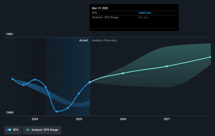
Task: Select the first EPS point at chart start
Action: point(13,79)
